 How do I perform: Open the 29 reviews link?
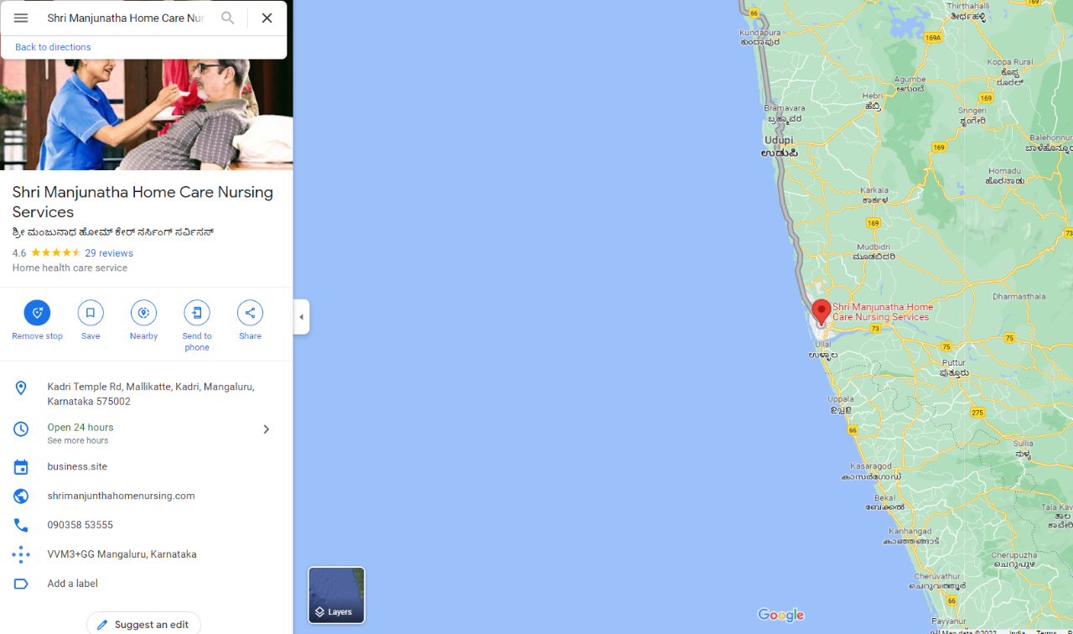pyautogui.click(x=109, y=253)
